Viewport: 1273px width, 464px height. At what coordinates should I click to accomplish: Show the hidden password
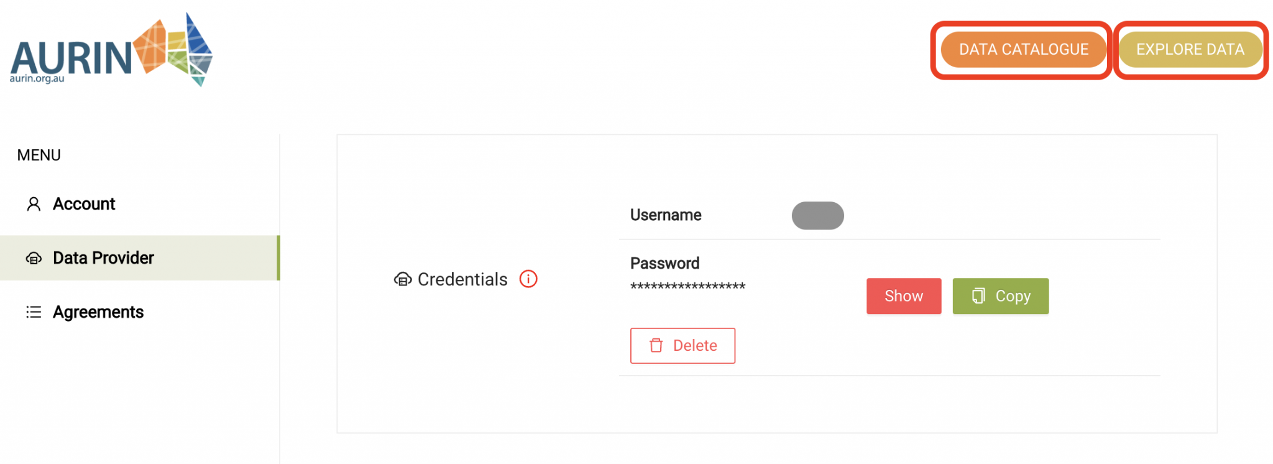(903, 296)
